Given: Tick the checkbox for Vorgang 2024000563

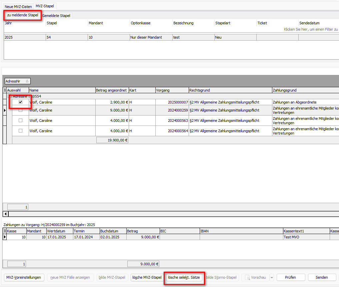Looking at the screenshot, I should (21, 121).
